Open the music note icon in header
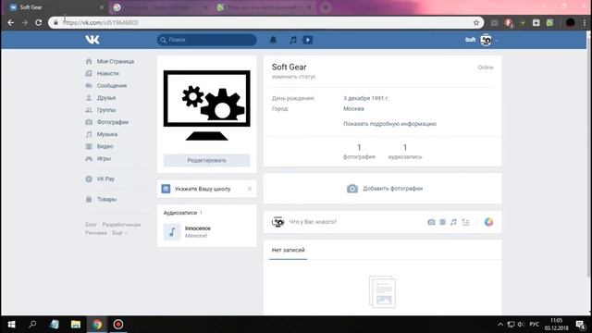The height and width of the screenshot is (333, 592). pyautogui.click(x=293, y=40)
